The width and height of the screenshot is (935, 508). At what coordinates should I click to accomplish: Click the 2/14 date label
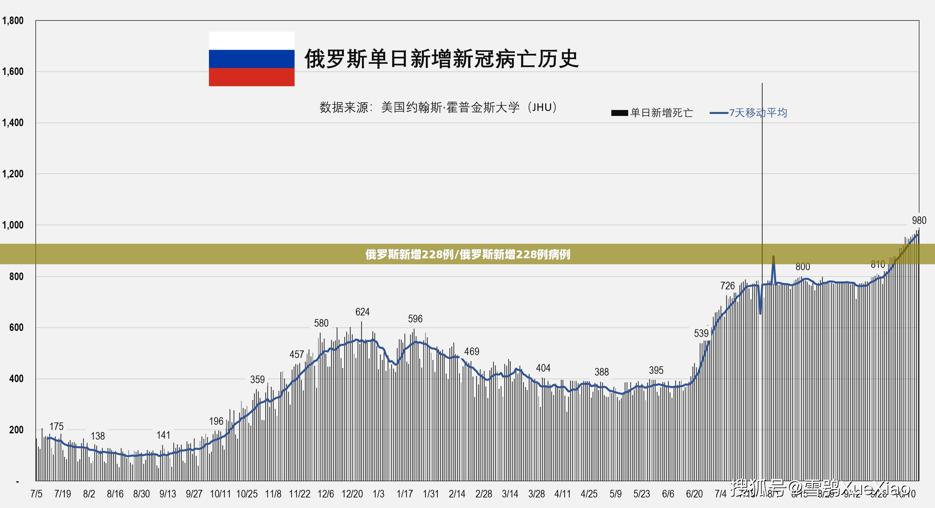tap(457, 494)
